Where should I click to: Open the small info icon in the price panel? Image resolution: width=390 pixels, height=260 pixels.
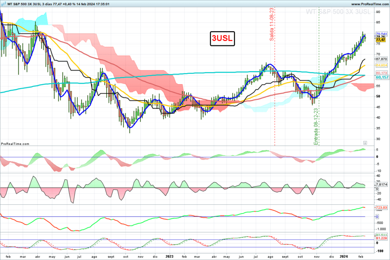(365, 143)
